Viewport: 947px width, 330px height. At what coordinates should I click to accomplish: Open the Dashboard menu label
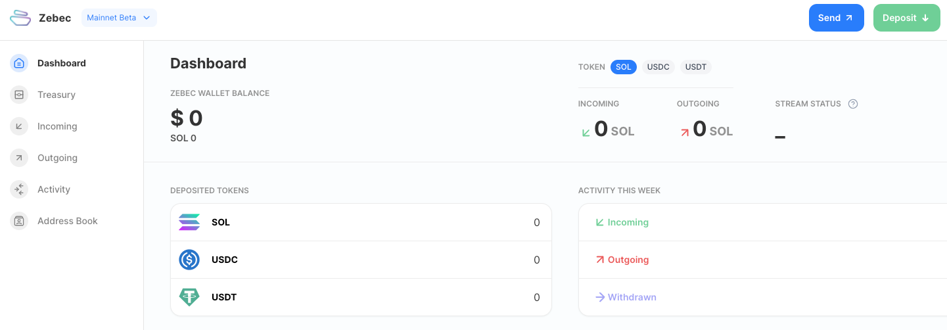62,63
